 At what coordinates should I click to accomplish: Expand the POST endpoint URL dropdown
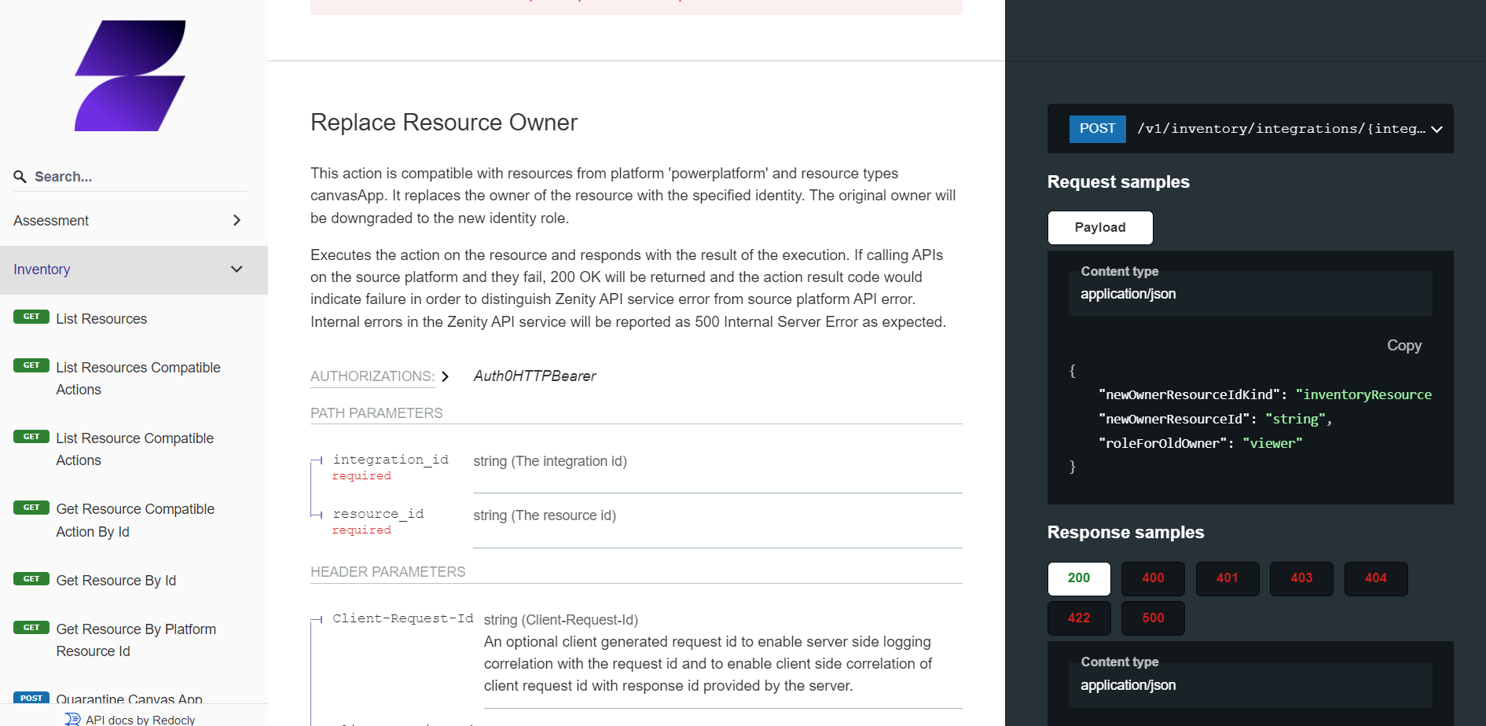(1436, 129)
